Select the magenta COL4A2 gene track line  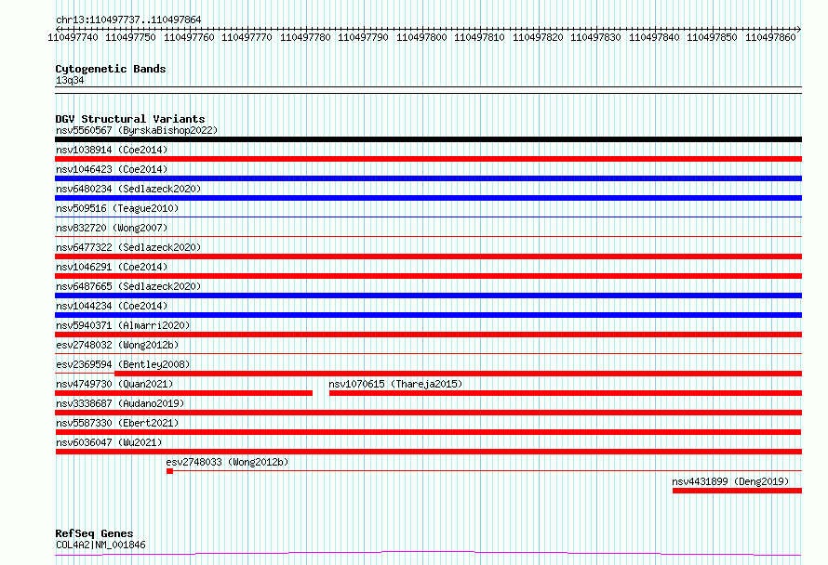point(428,554)
